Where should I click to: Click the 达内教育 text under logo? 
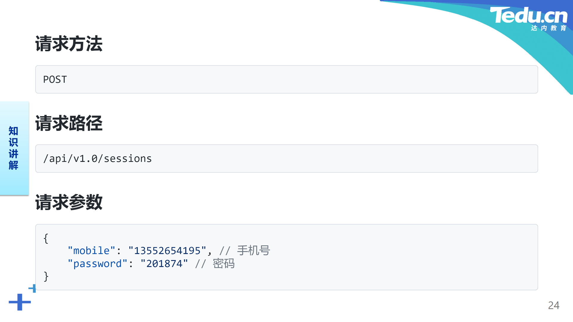pyautogui.click(x=549, y=28)
